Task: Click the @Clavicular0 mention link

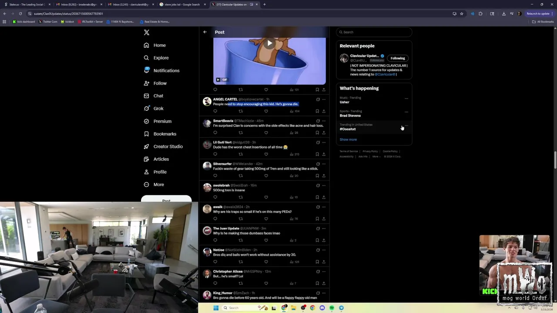Action: [x=385, y=74]
